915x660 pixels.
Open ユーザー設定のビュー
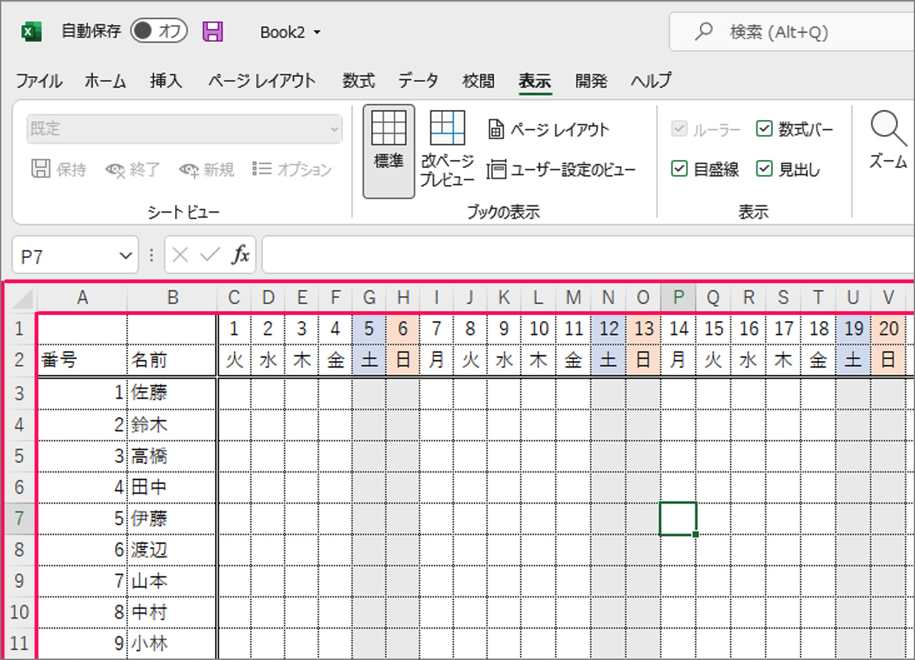point(561,169)
